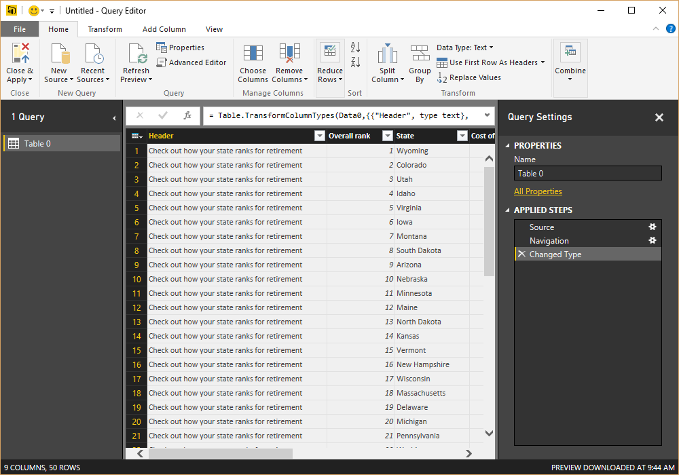Open the Add Column tab
This screenshot has height=475, width=679.
[x=164, y=29]
